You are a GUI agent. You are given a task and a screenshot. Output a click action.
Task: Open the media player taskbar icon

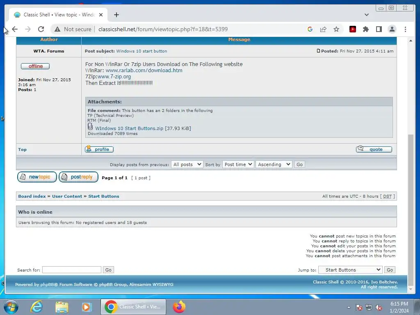[x=87, y=307]
